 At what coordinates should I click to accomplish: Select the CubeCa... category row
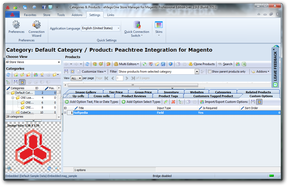click(31, 112)
